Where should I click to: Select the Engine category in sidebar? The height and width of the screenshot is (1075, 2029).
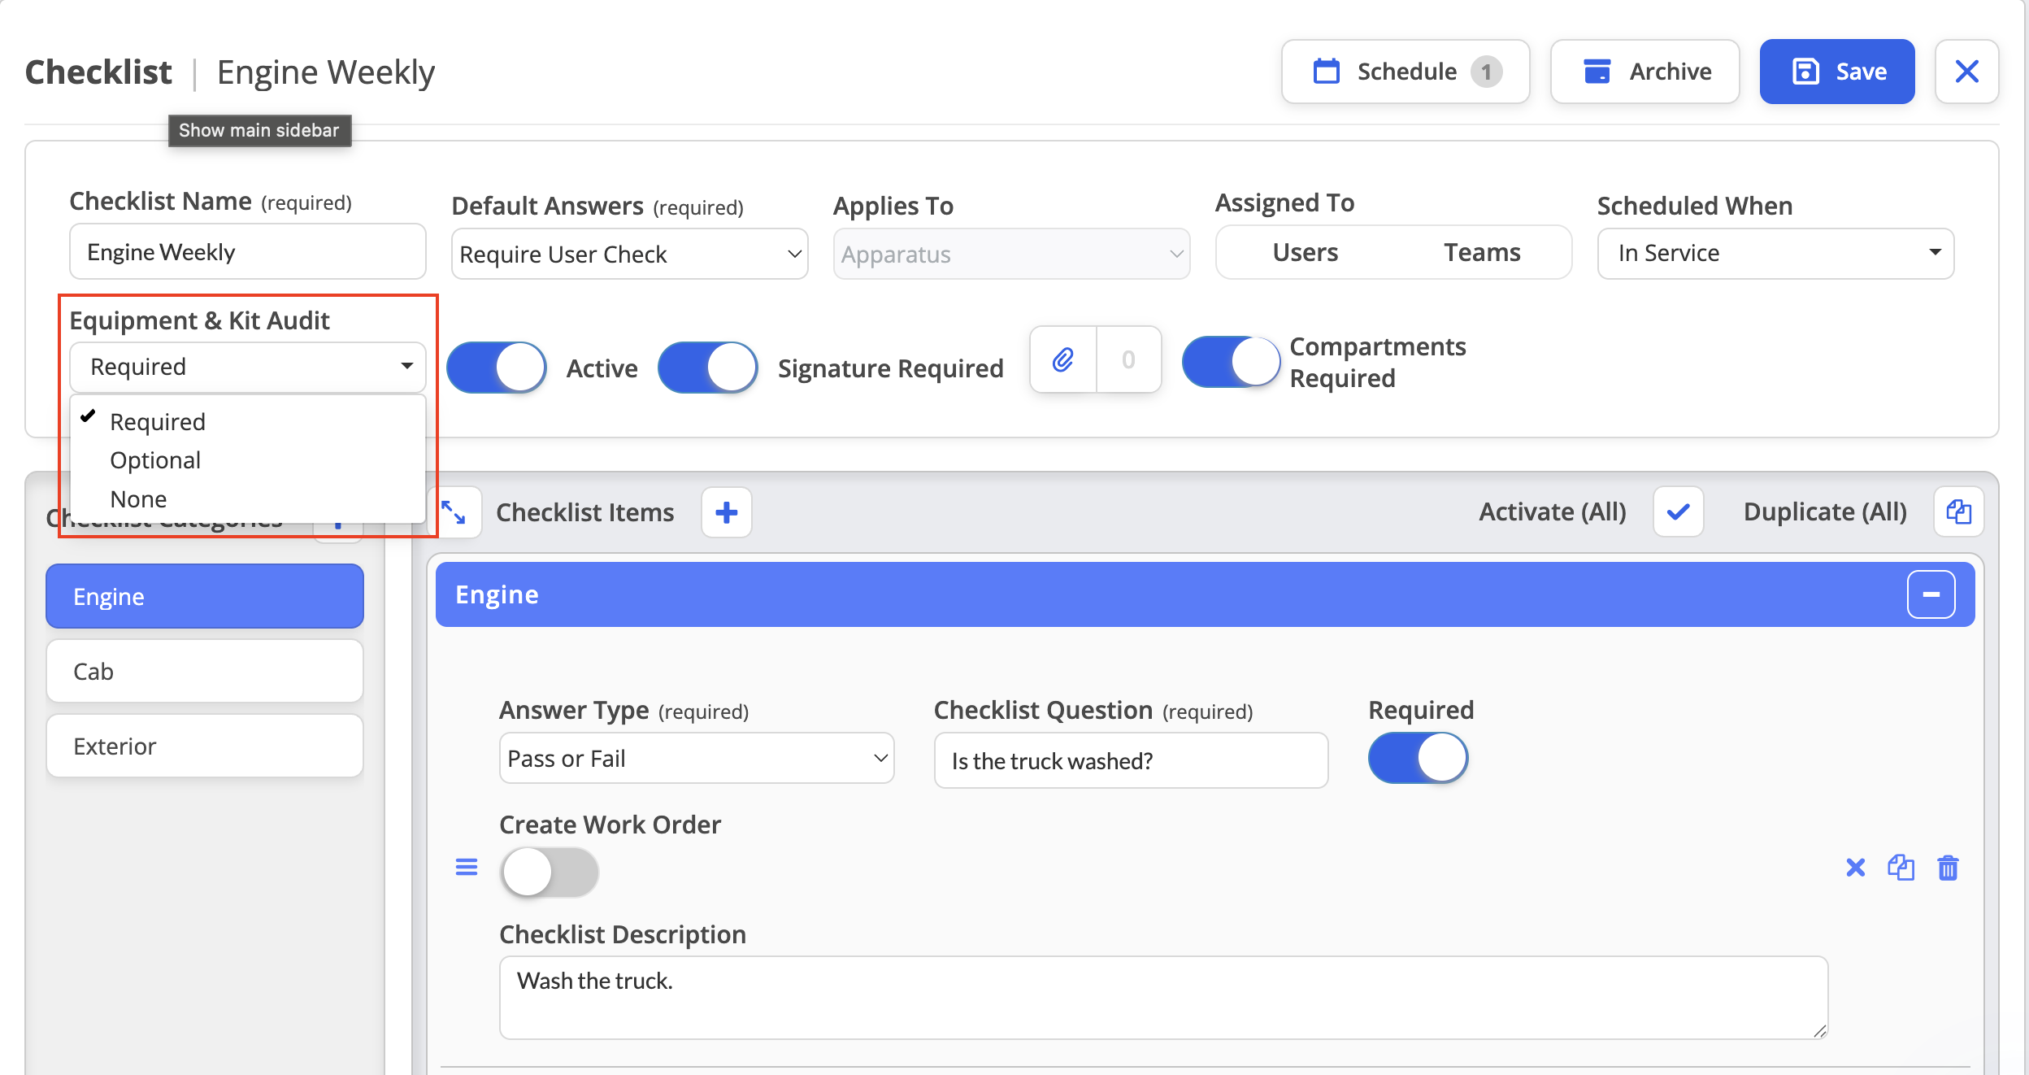click(x=205, y=596)
